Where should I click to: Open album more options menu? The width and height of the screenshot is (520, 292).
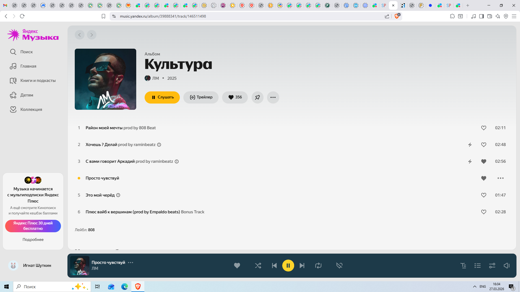[273, 97]
